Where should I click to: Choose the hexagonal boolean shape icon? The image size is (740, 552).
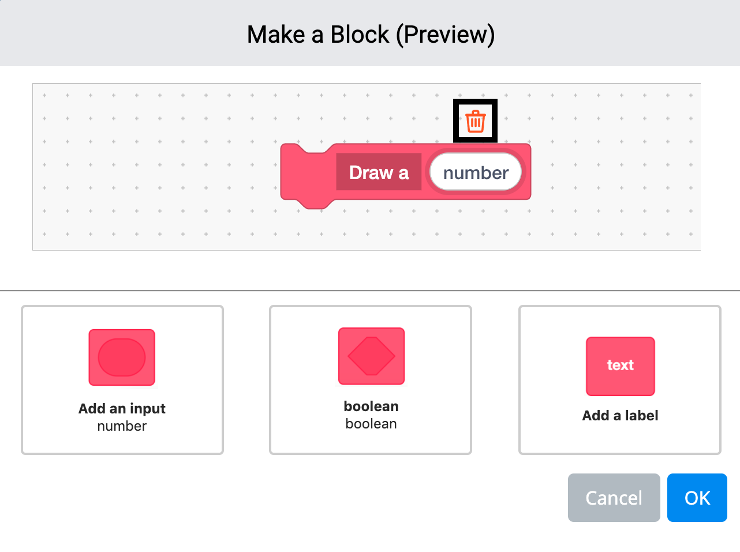(371, 356)
